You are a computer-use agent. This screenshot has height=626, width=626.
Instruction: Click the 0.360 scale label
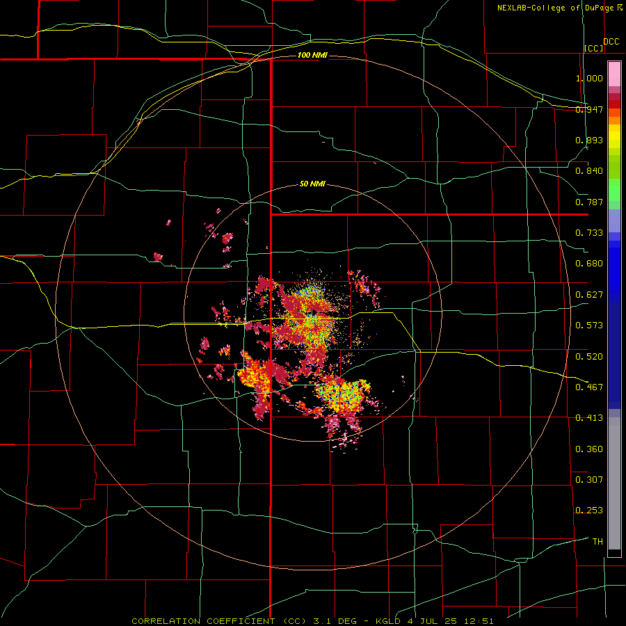[589, 449]
